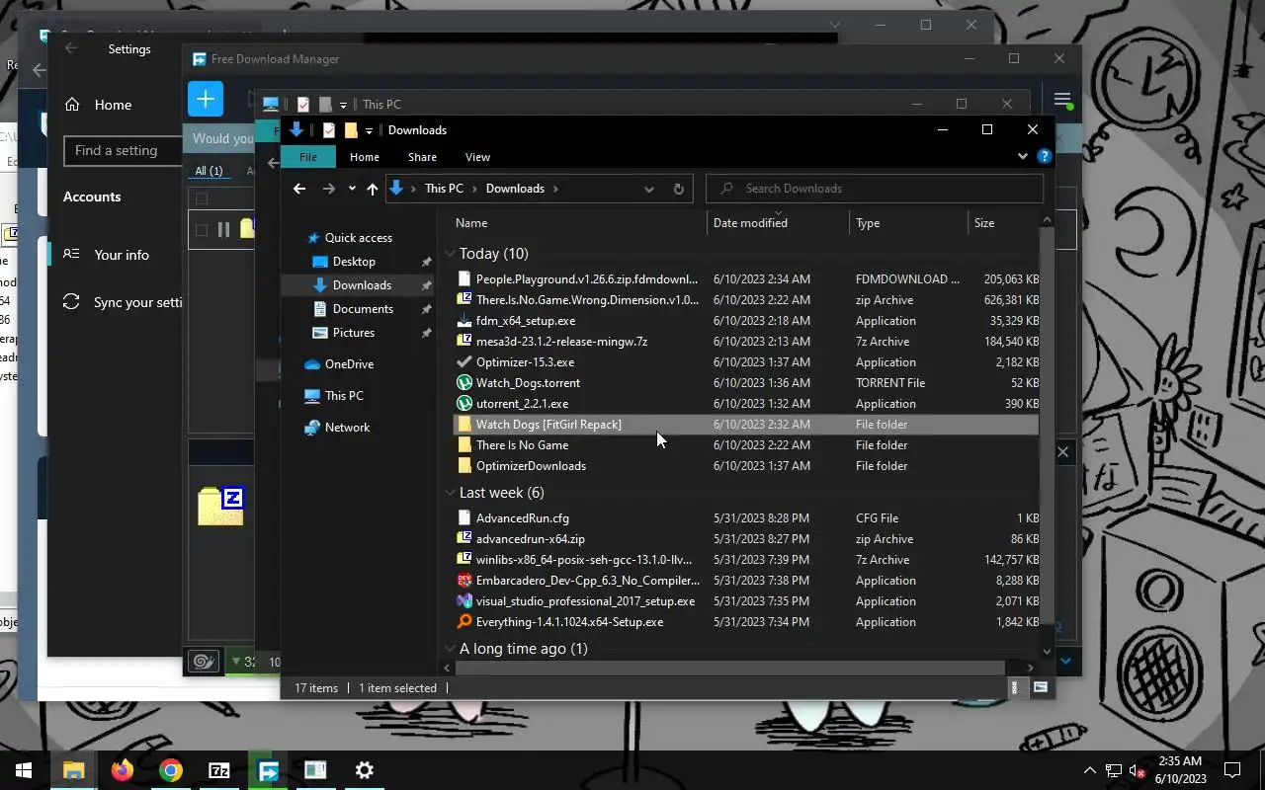Open Firefox from the taskbar
This screenshot has height=790, width=1265.
click(x=123, y=770)
